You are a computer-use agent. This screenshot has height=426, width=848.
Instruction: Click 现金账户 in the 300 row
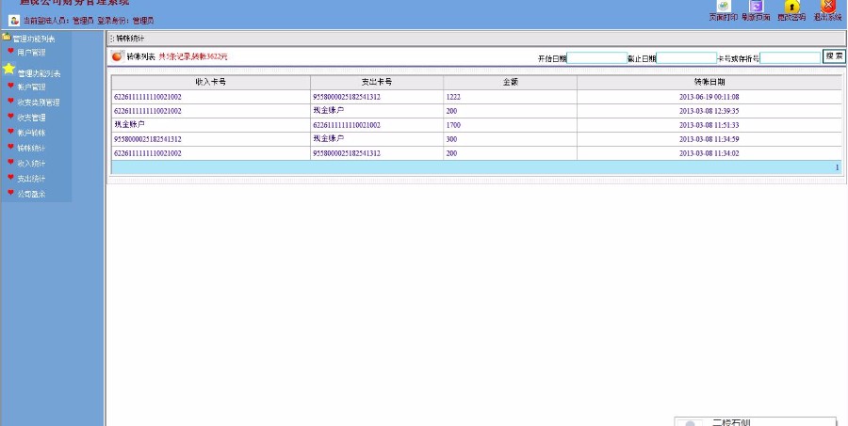tap(328, 138)
